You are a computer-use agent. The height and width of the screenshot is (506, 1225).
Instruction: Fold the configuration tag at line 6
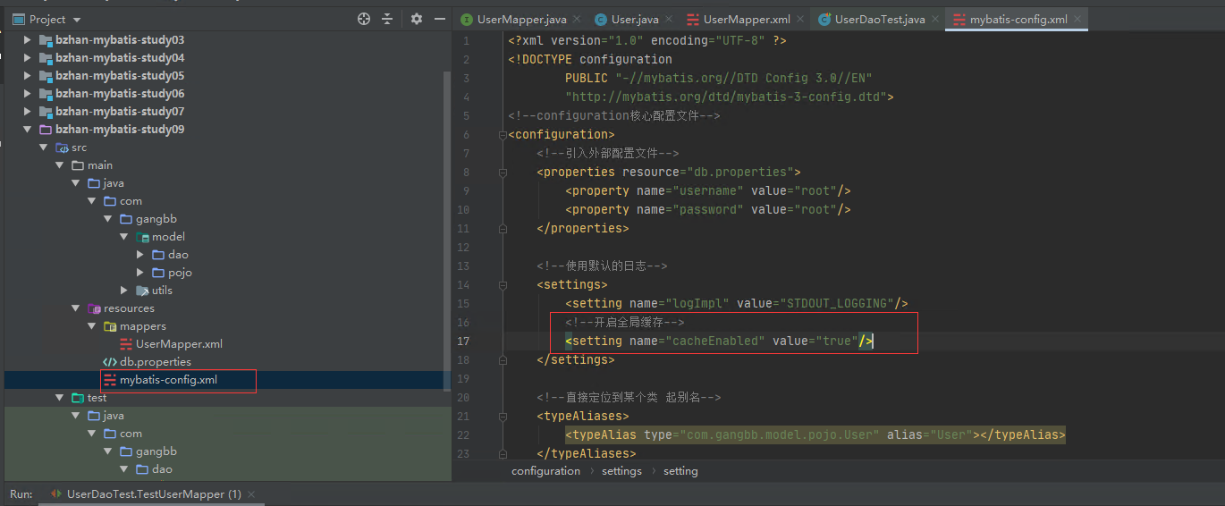pyautogui.click(x=502, y=135)
